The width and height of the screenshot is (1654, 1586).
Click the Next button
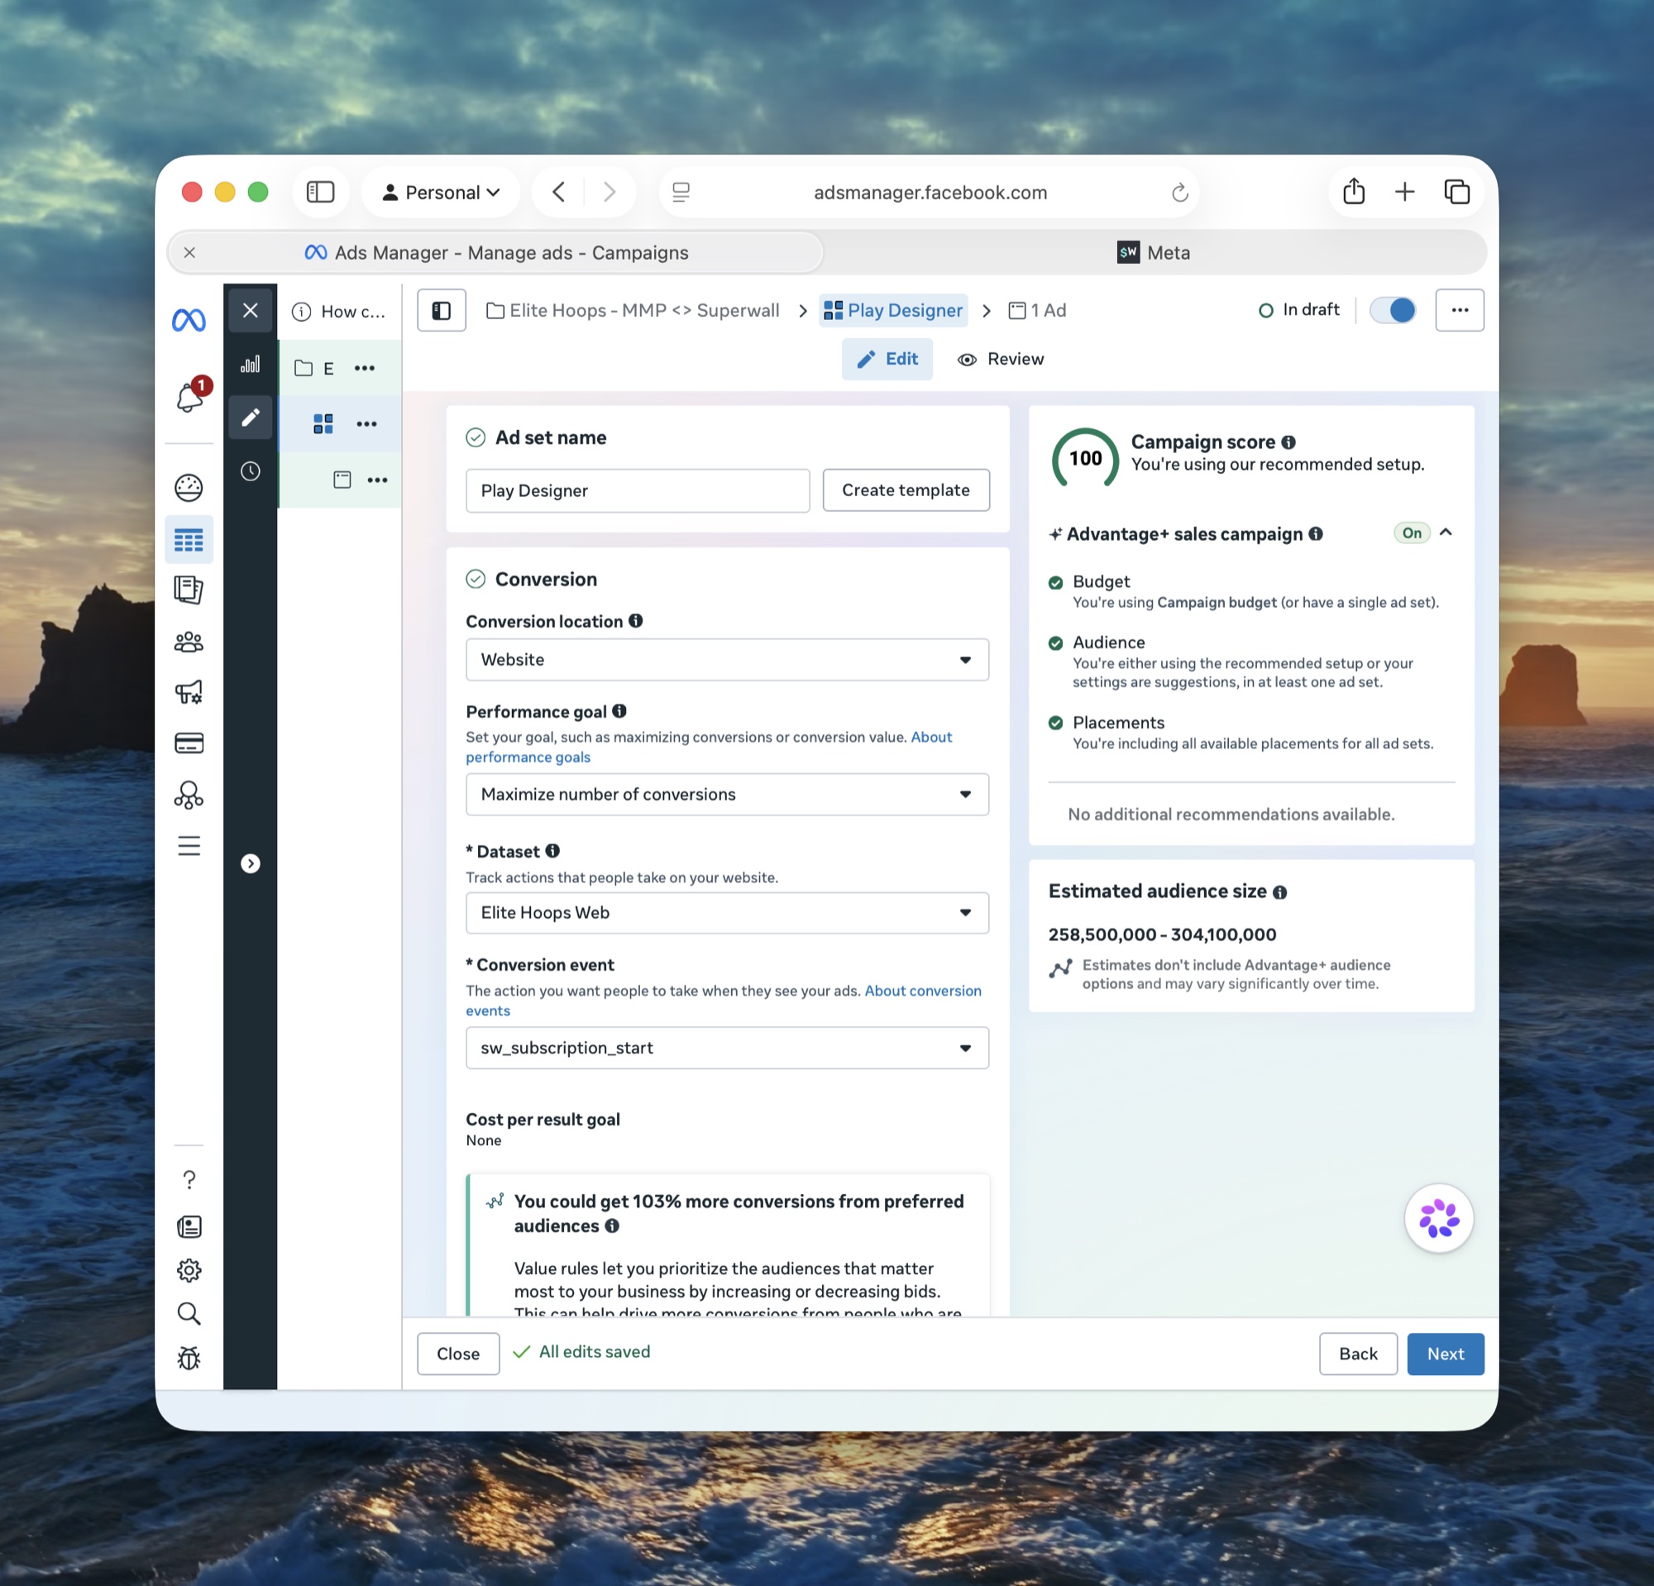(1446, 1353)
